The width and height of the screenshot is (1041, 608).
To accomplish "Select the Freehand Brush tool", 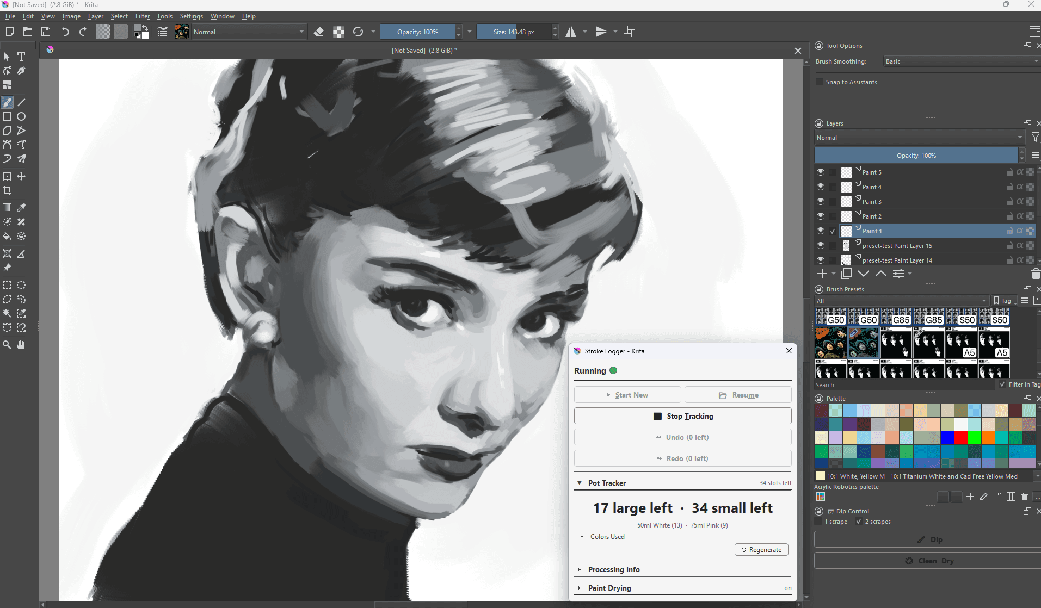I will tap(7, 102).
